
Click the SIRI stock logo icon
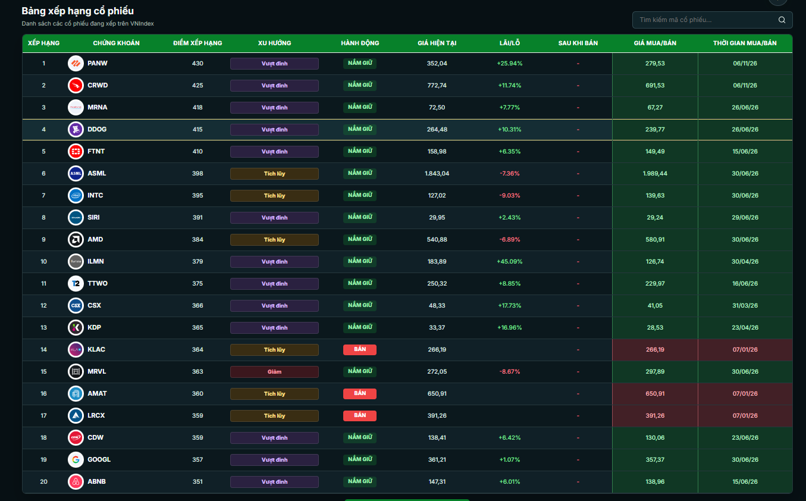click(x=76, y=217)
